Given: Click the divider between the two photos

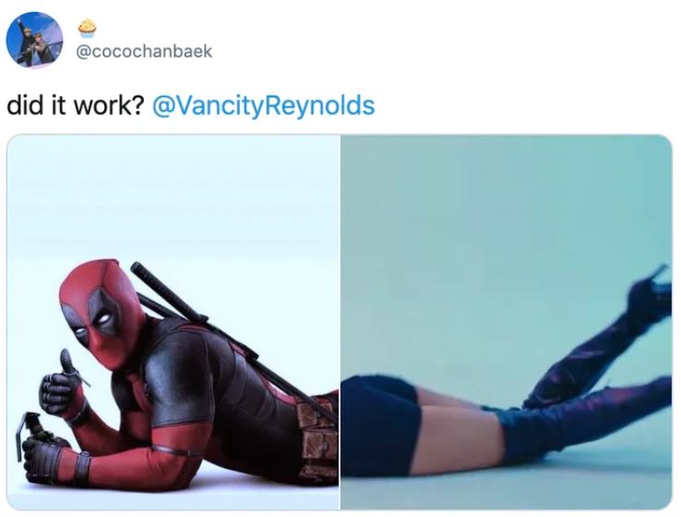Looking at the screenshot, I should [340, 322].
